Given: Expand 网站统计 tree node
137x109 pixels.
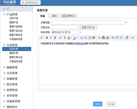Looking at the screenshot, I should (x=4, y=107).
